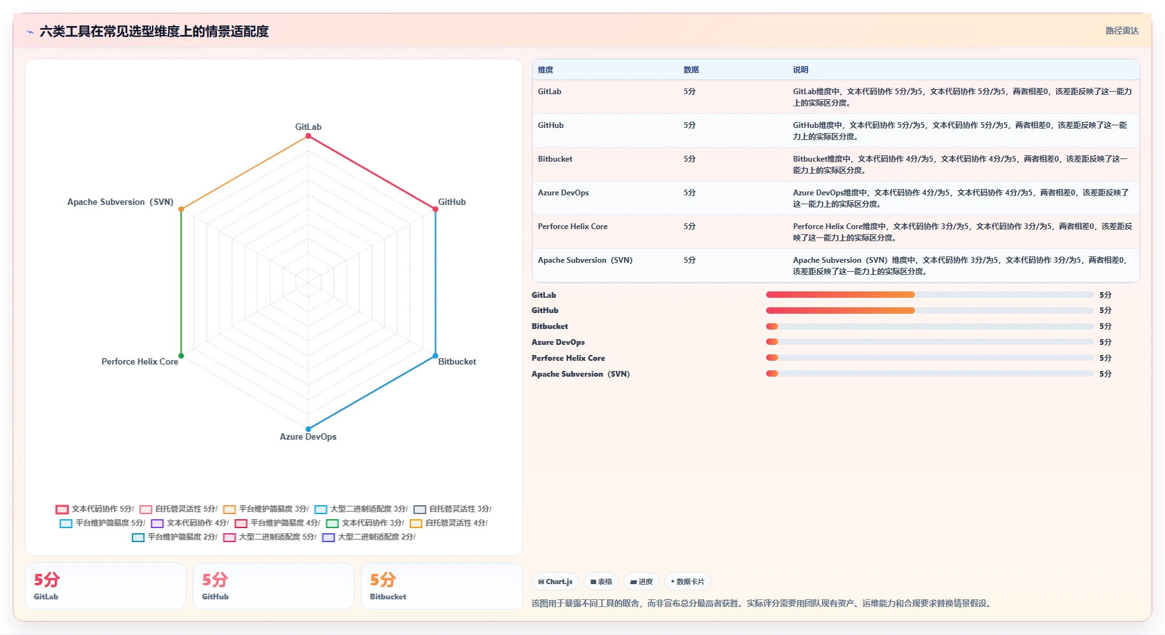
Task: Toggle legend item 文本代码协作 5分
Action: 95,509
